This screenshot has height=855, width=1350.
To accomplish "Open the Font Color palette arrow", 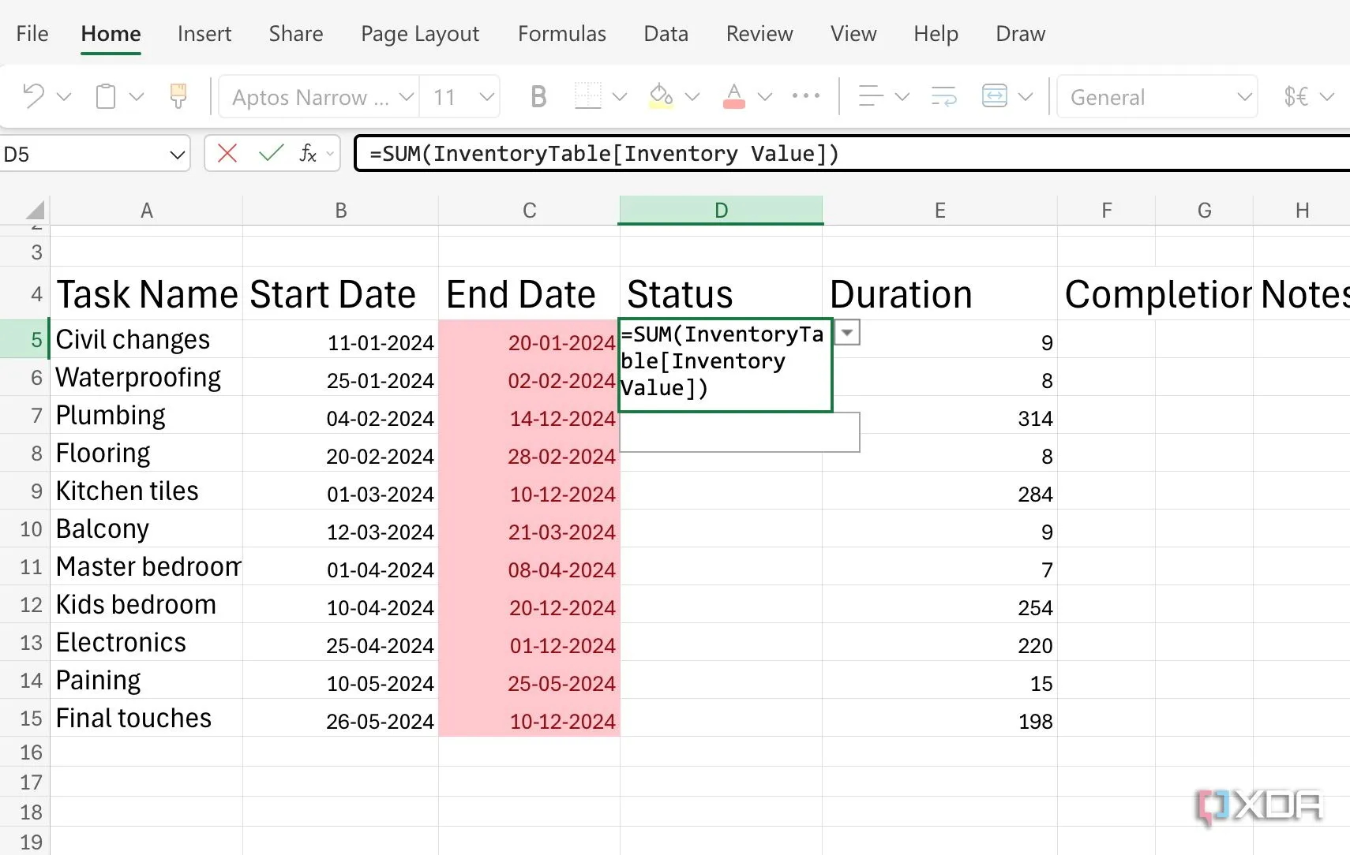I will pos(765,97).
